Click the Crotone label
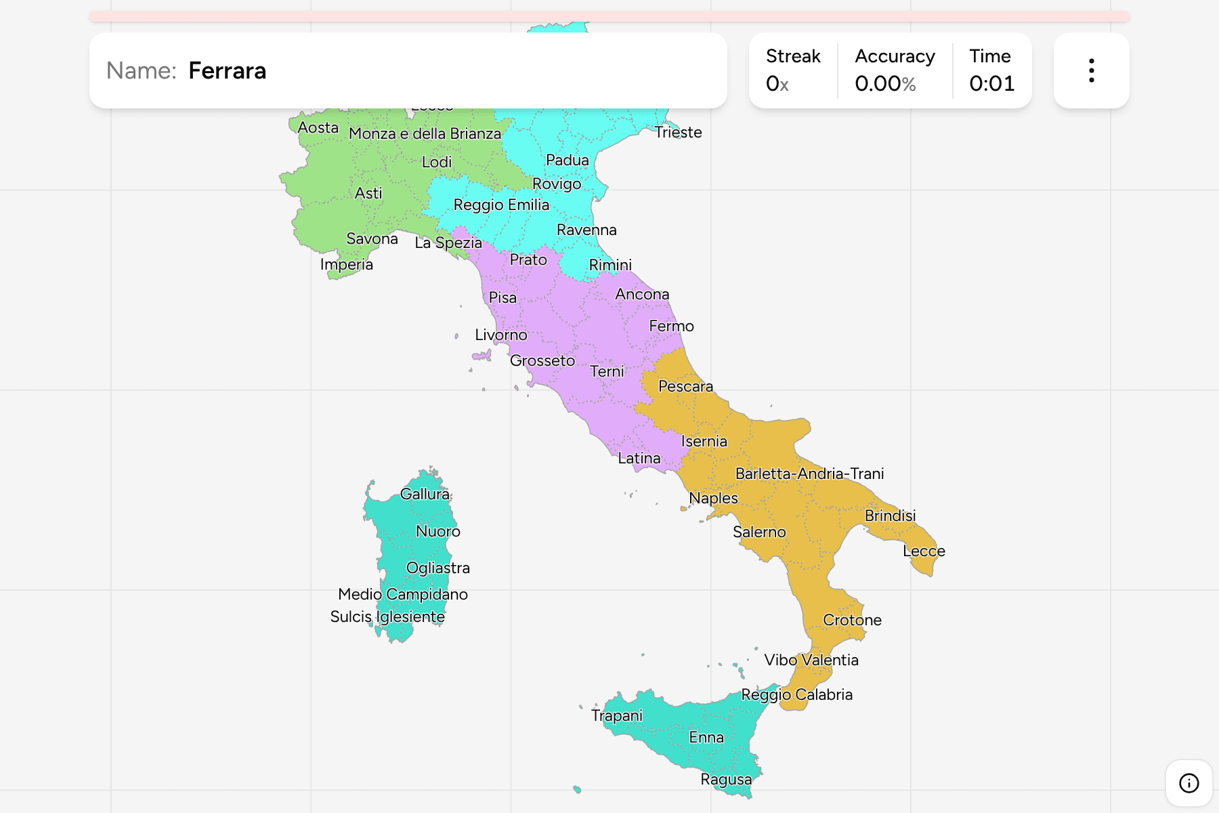 852,620
